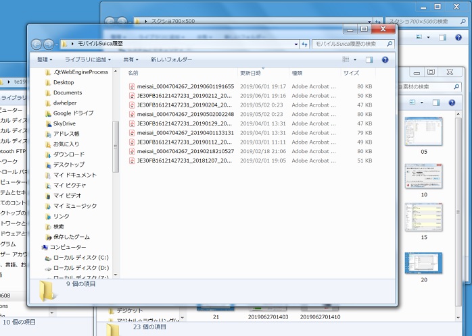Click ローカル ディスク (C:) drive icon
The height and width of the screenshot is (336, 472).
pyautogui.click(x=48, y=258)
